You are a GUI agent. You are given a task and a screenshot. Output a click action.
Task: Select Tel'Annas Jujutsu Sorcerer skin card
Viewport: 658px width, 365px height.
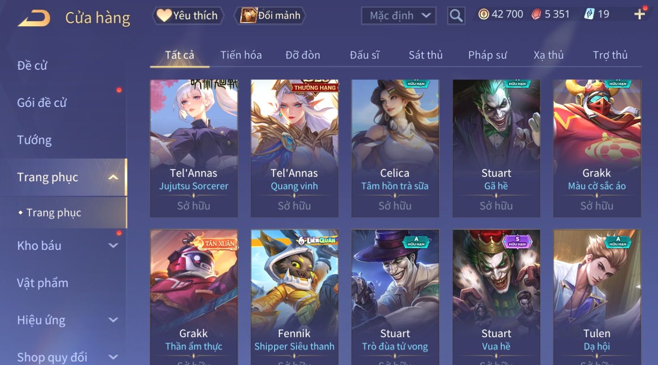click(194, 148)
